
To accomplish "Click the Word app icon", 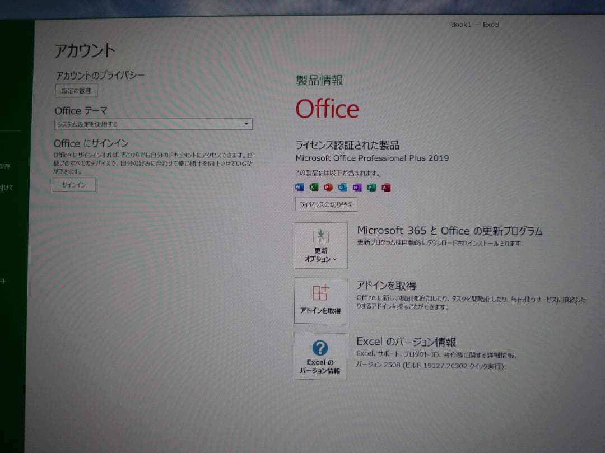I will click(x=299, y=187).
